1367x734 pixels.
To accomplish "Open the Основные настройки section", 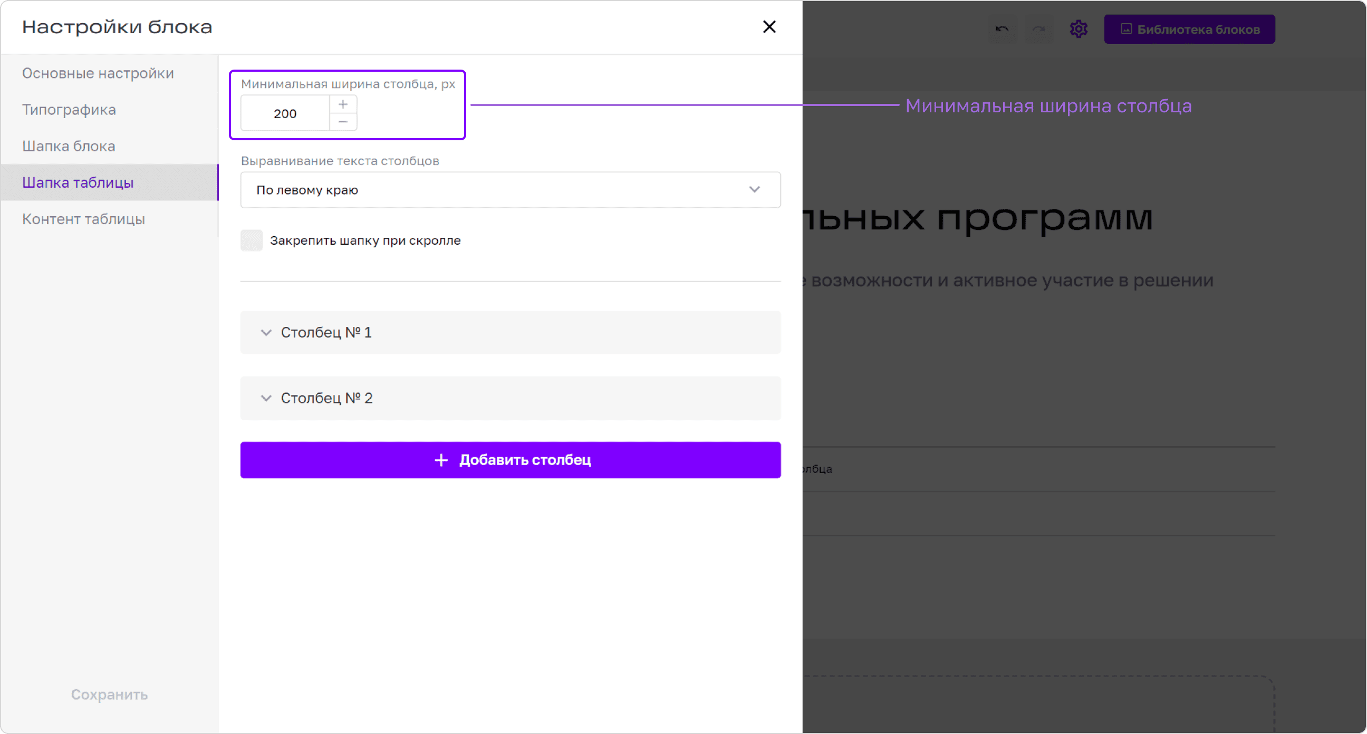I will pyautogui.click(x=98, y=73).
